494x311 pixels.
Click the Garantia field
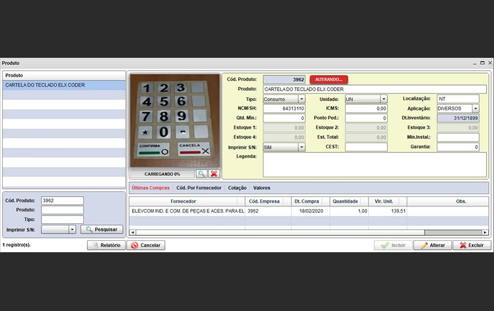tap(458, 147)
